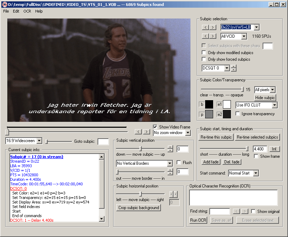The width and height of the screenshot is (288, 237).
Task: Click find next string arrow
Action: [245, 211]
